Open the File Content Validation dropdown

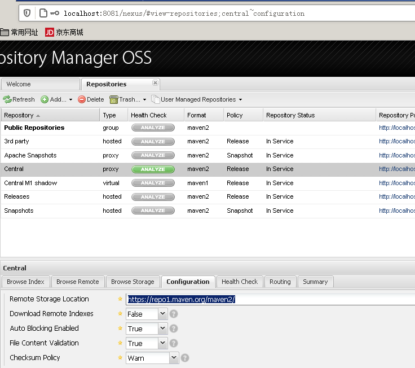162,343
